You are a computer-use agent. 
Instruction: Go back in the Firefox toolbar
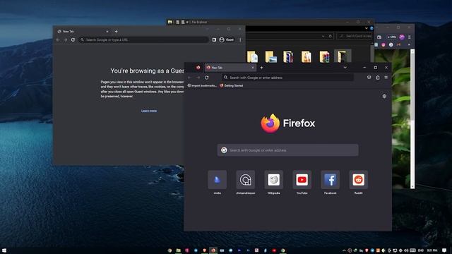tap(190, 78)
